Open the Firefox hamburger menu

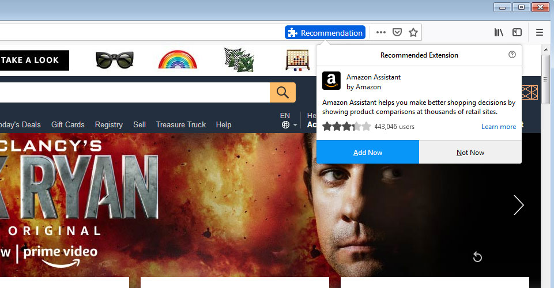(x=539, y=32)
